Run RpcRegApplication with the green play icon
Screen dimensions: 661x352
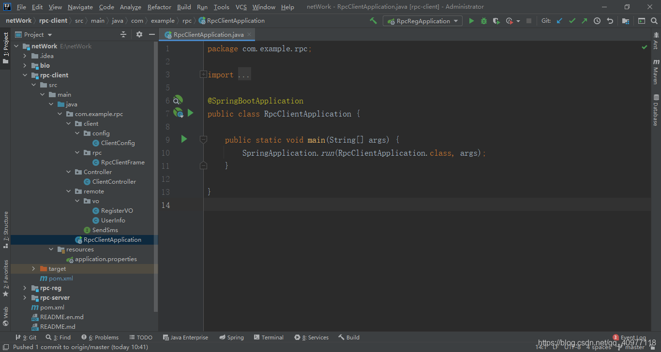coord(471,21)
